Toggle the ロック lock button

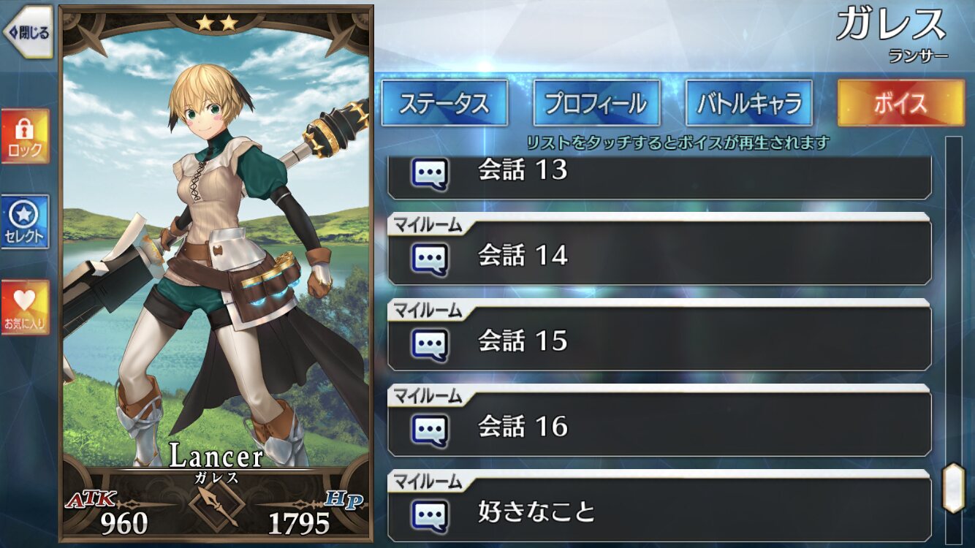(x=26, y=137)
